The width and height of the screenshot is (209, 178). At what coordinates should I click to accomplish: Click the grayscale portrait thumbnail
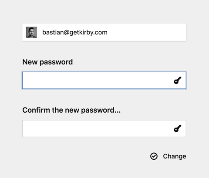pos(31,32)
